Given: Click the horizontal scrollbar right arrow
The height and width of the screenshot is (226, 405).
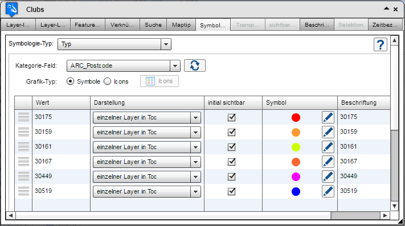Looking at the screenshot, I should (385, 215).
